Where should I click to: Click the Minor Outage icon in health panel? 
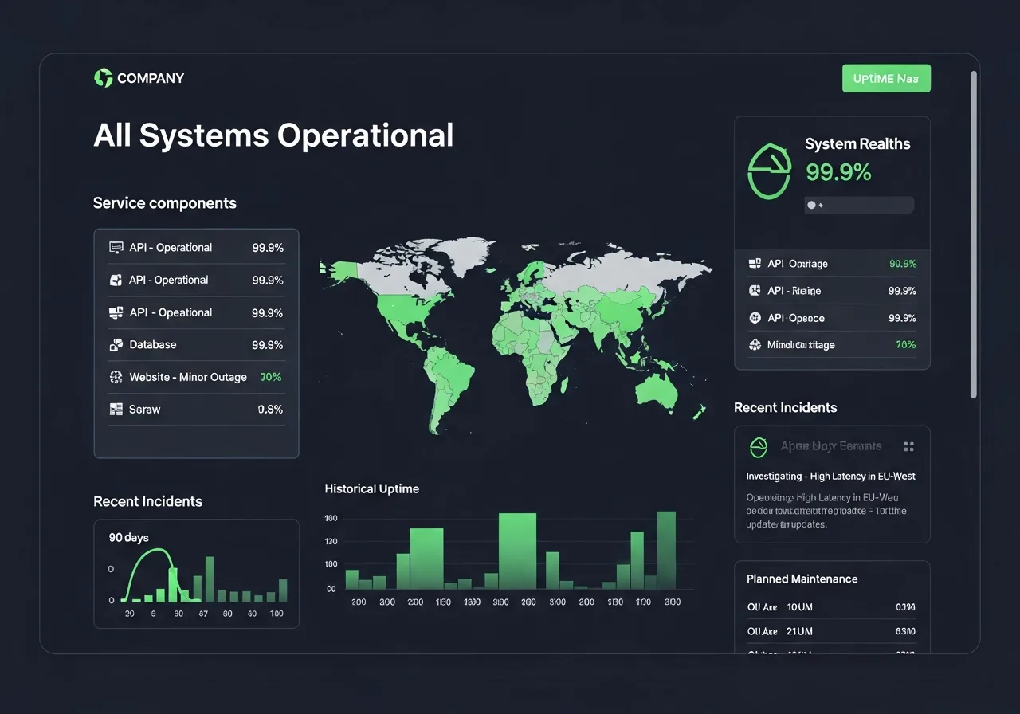coord(755,345)
